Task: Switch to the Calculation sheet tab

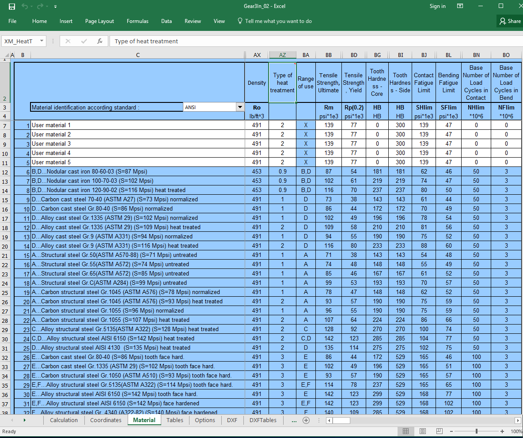Action: pyautogui.click(x=64, y=420)
